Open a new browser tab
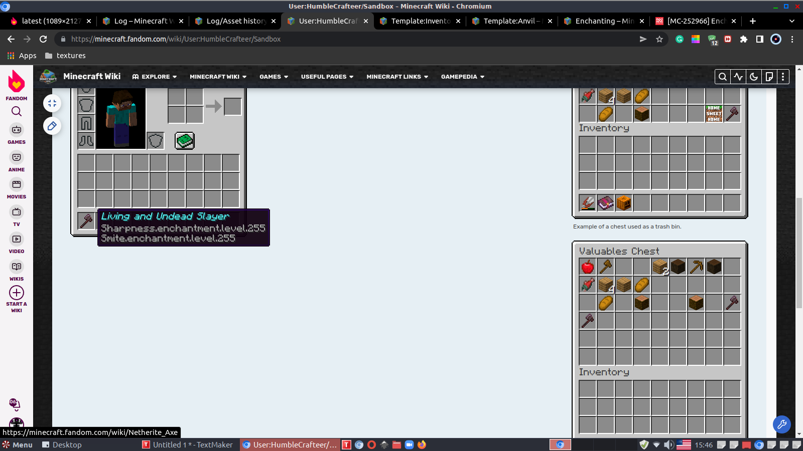This screenshot has width=803, height=451. point(753,21)
